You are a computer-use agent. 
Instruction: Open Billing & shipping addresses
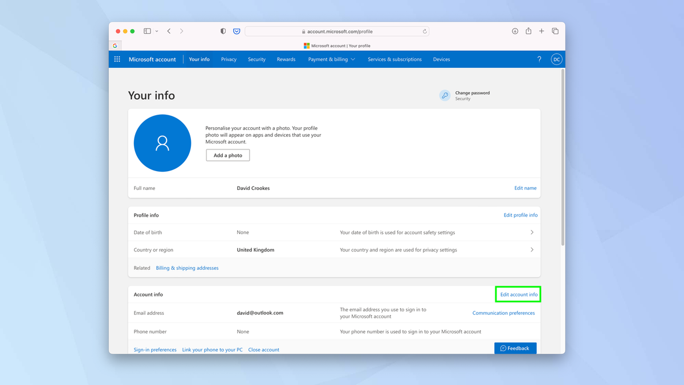click(187, 268)
